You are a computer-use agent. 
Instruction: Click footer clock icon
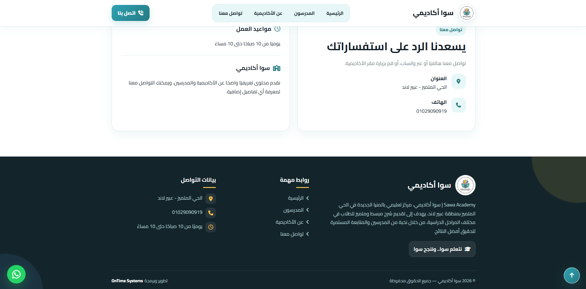pyautogui.click(x=211, y=227)
